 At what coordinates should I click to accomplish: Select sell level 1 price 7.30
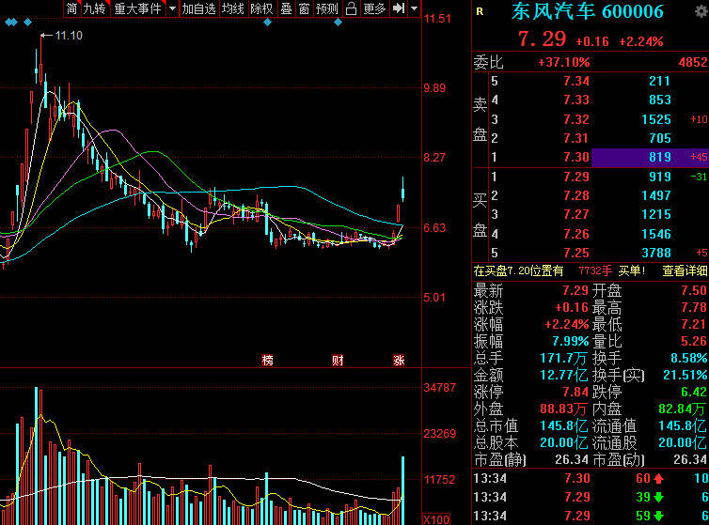click(576, 157)
